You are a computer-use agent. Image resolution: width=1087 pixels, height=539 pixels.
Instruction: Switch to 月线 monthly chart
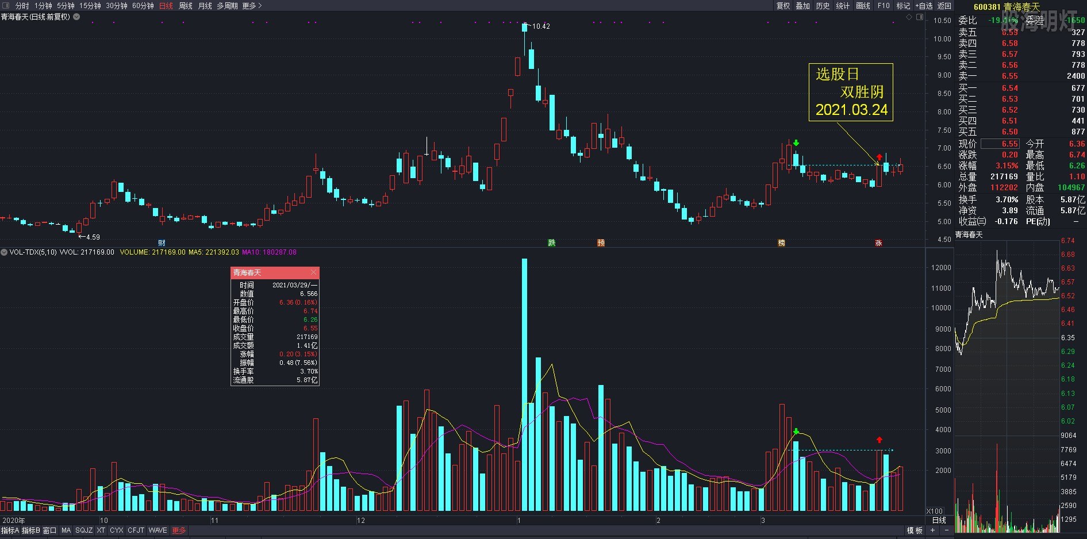click(205, 6)
